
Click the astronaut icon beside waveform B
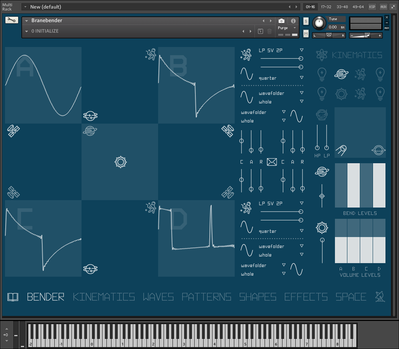[x=151, y=54]
